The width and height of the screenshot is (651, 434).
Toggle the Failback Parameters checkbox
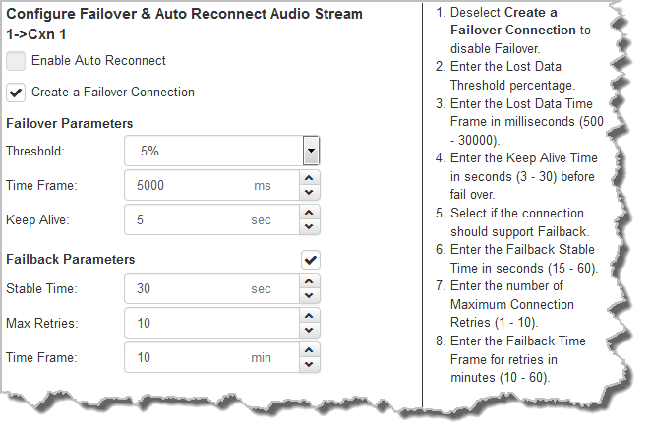[x=311, y=260]
